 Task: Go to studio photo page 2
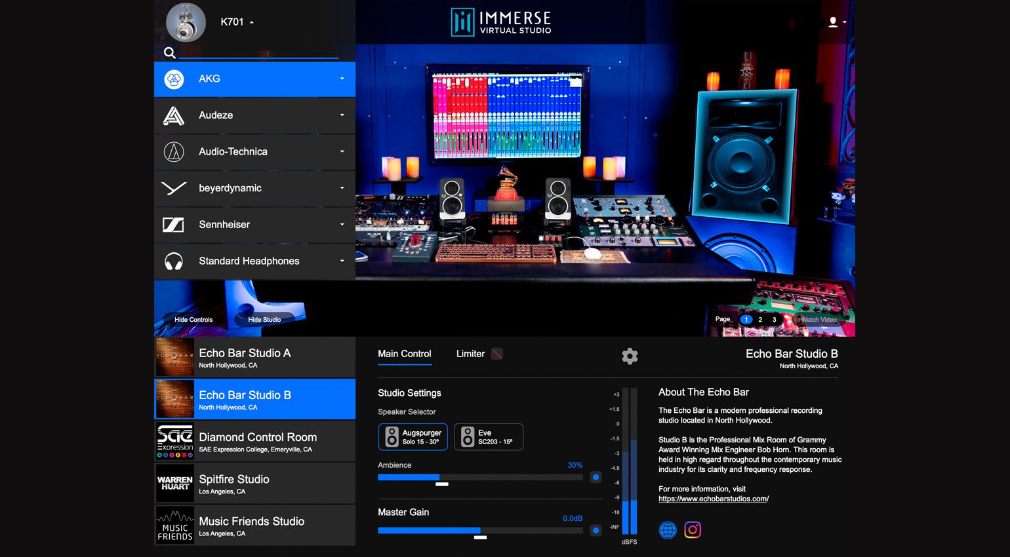[760, 320]
